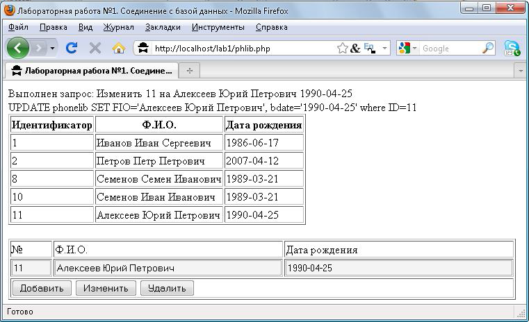Image resolution: width=529 pixels, height=322 pixels.
Task: Open the Журнал menu
Action: click(118, 27)
